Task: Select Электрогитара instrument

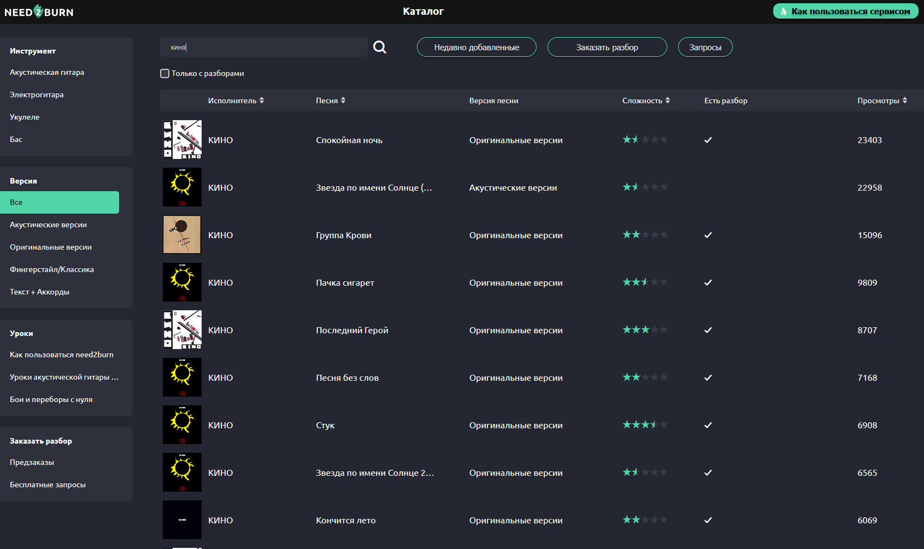Action: click(x=37, y=95)
